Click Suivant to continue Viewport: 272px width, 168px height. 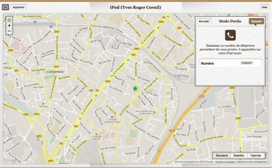(x=256, y=21)
